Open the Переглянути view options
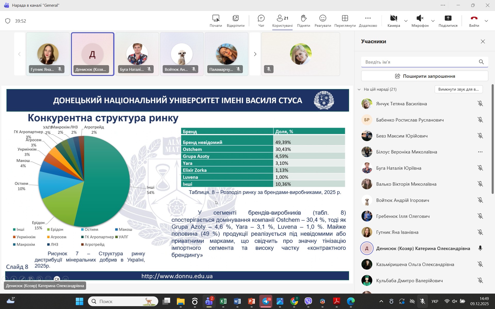This screenshot has width=495, height=309. (345, 21)
